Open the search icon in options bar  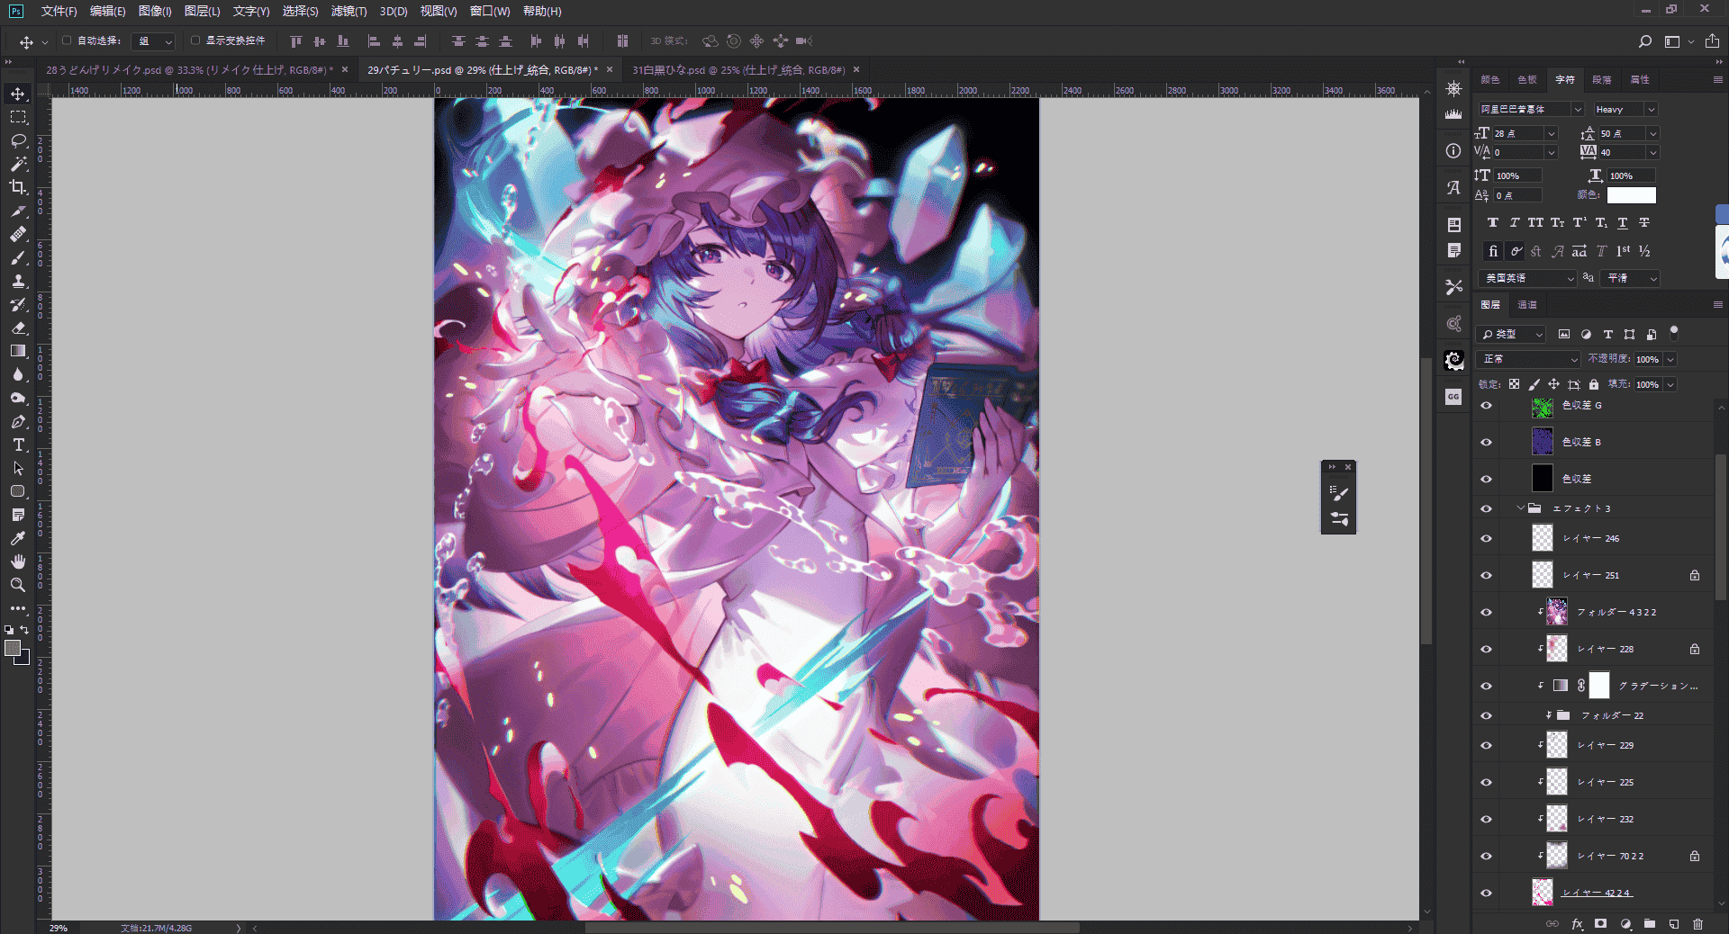1644,41
